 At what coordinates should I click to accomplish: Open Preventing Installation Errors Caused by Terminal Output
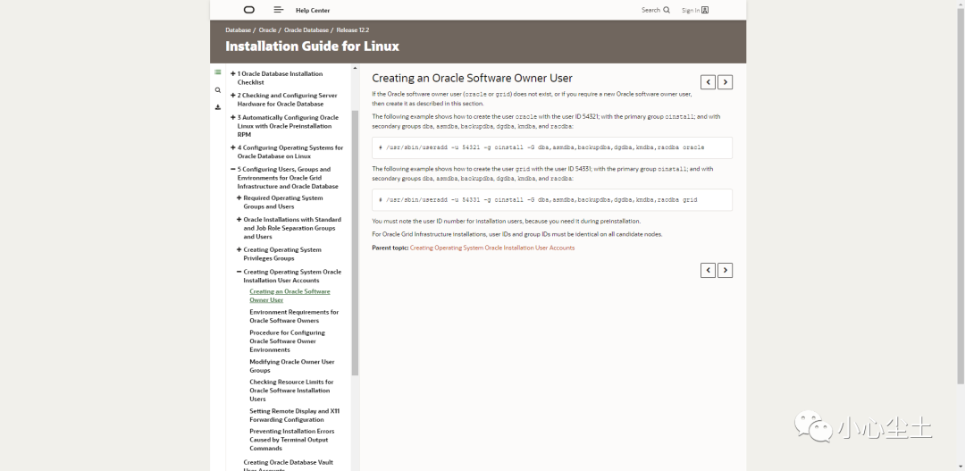pos(291,440)
